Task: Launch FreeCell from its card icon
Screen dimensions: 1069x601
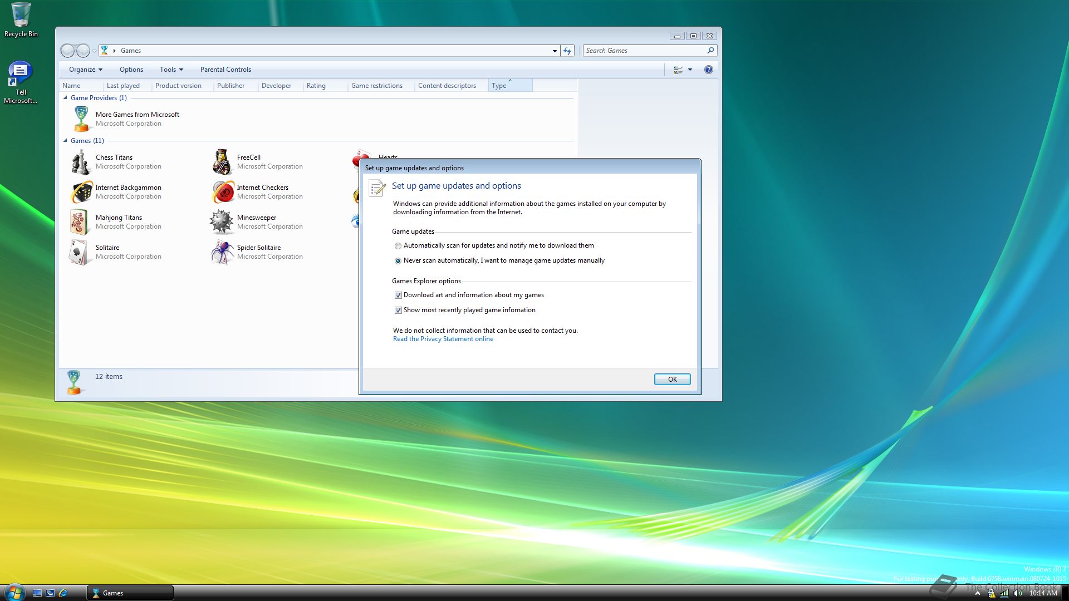Action: pos(222,162)
